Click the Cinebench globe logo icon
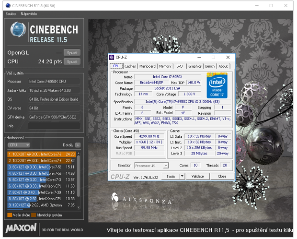The height and width of the screenshot is (239, 297). (x=18, y=29)
